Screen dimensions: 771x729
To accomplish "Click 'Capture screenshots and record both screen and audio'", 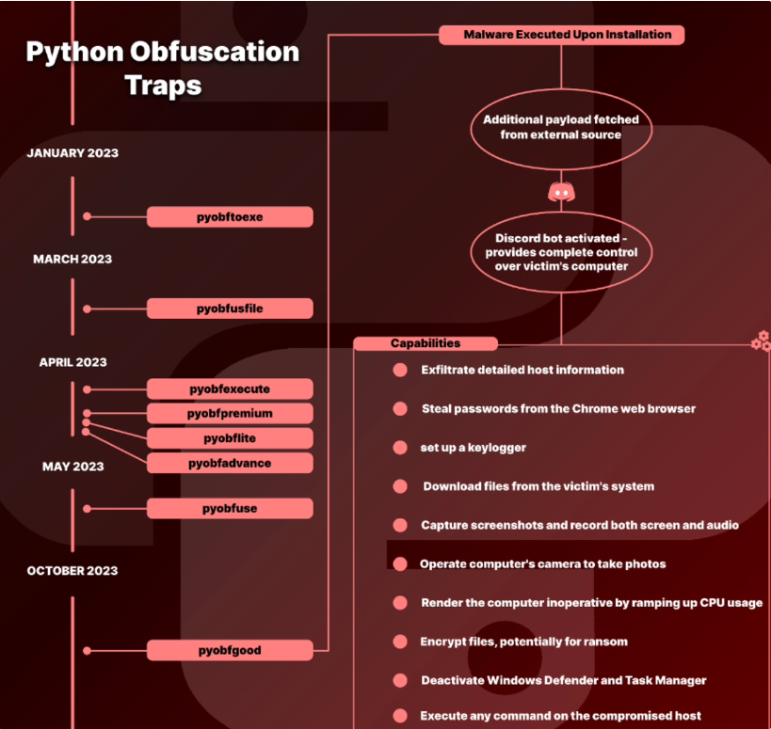I will pos(580,525).
